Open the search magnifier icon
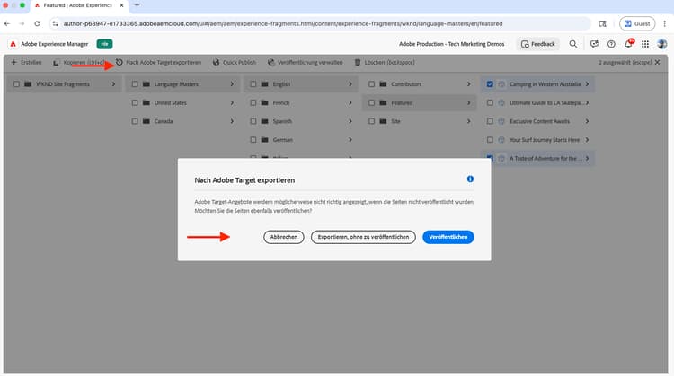 tap(573, 44)
